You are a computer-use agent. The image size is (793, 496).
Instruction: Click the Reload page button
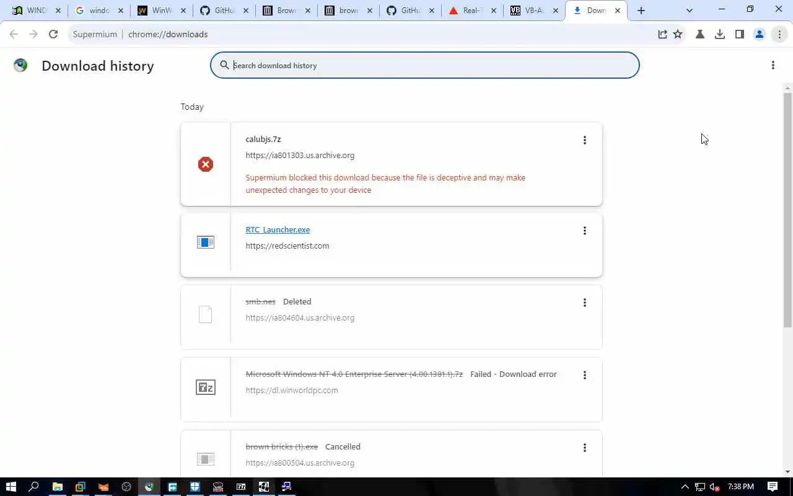(53, 34)
